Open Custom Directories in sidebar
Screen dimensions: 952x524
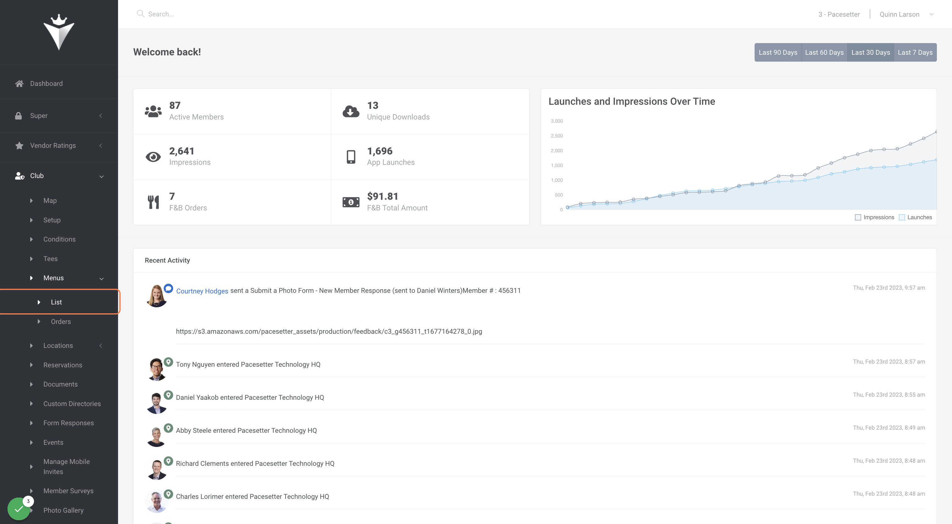72,404
